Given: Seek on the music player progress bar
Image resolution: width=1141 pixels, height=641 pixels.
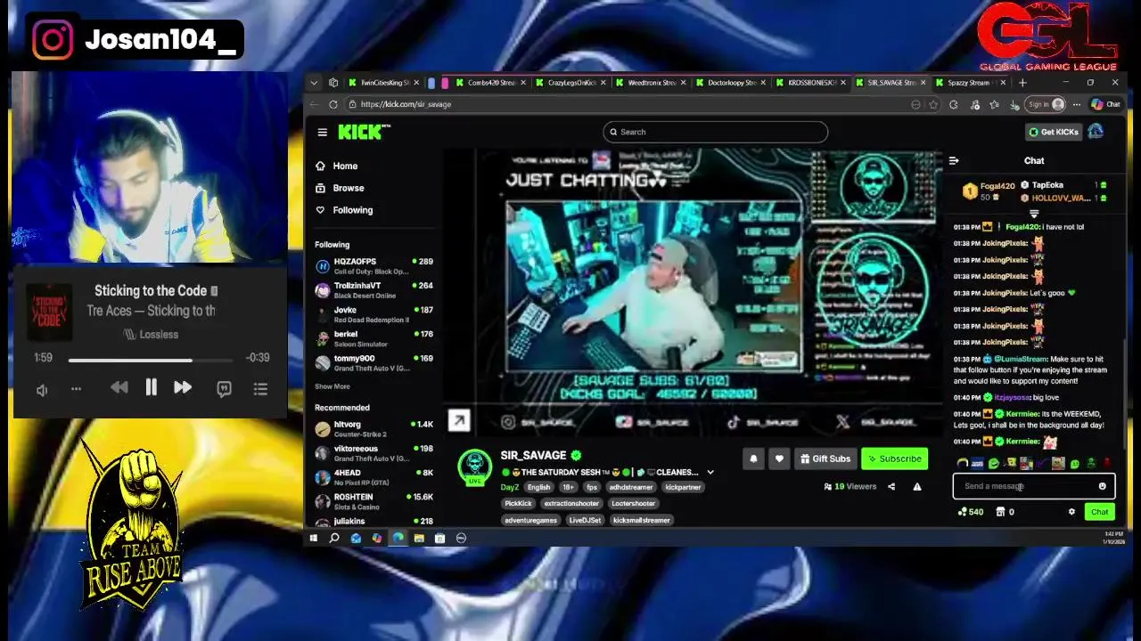Looking at the screenshot, I should [x=151, y=360].
